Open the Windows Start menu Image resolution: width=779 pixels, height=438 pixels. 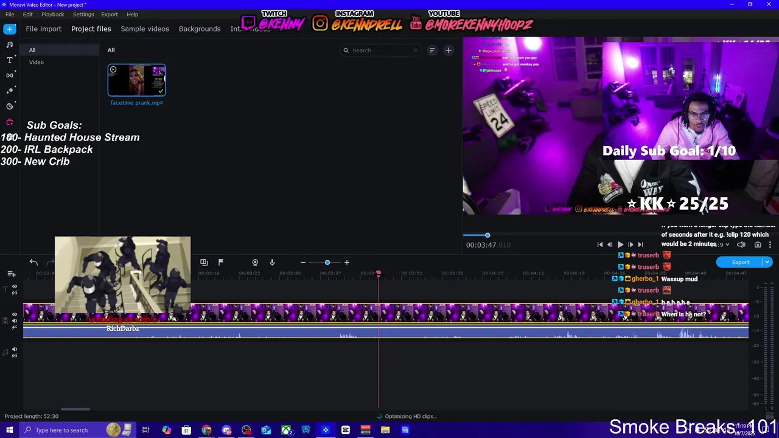pos(10,430)
